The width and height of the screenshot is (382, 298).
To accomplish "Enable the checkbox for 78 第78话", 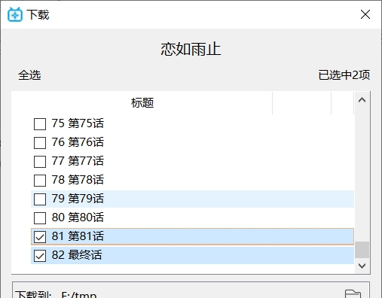I will 40,181.
